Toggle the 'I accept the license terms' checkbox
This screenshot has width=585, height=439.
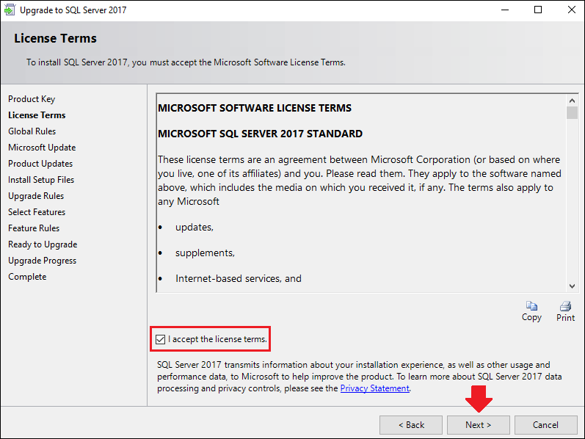click(161, 339)
